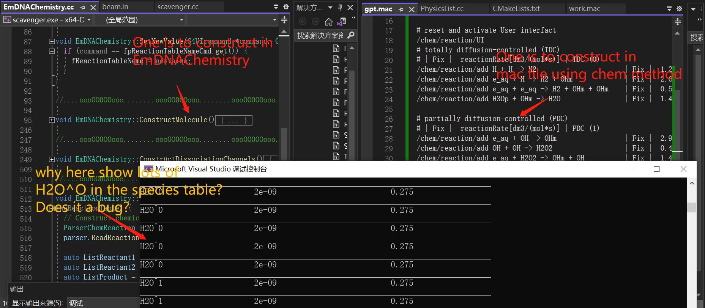This screenshot has width=705, height=308.
Task: Open the CMakeLists.txt tab
Action: [x=516, y=8]
